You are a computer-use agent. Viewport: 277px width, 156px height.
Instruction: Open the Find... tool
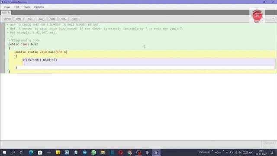point(64,19)
